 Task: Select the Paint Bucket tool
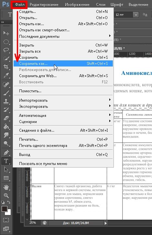(6, 127)
